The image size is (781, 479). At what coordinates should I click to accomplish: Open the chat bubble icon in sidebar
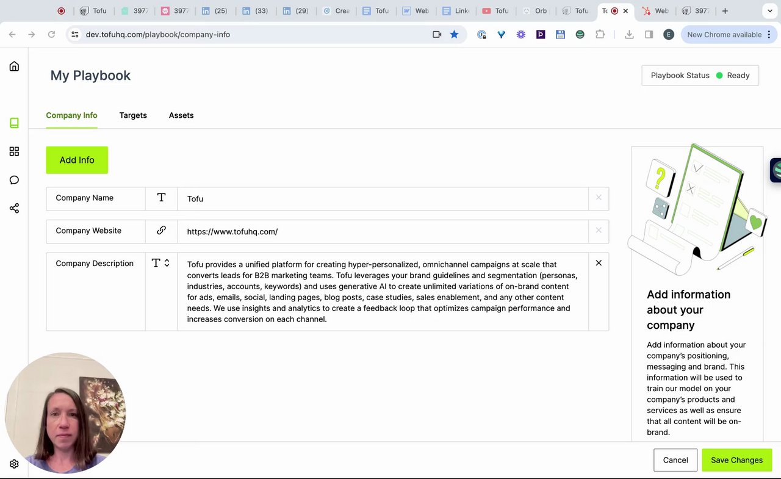click(14, 180)
